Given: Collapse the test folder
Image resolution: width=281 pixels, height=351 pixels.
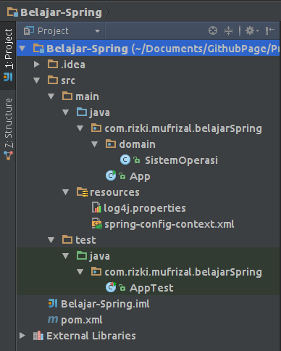Looking at the screenshot, I should [x=51, y=240].
